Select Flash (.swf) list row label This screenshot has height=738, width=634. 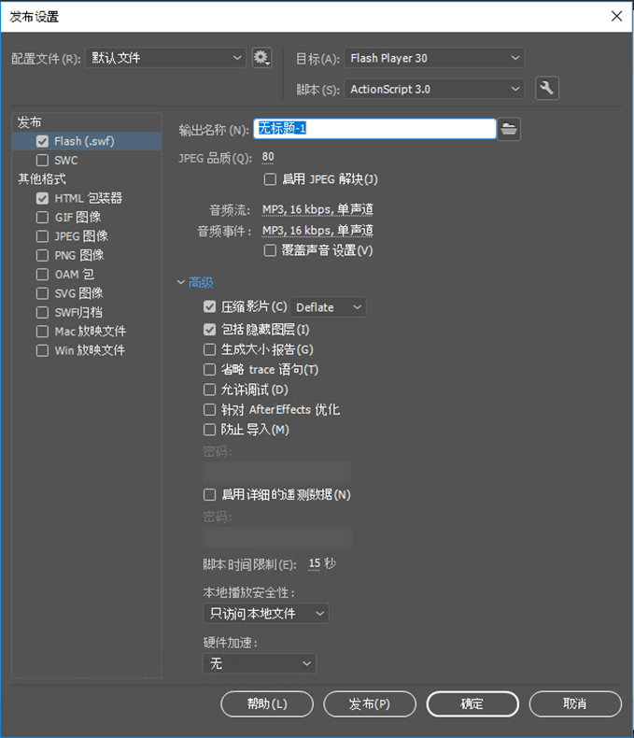(84, 141)
